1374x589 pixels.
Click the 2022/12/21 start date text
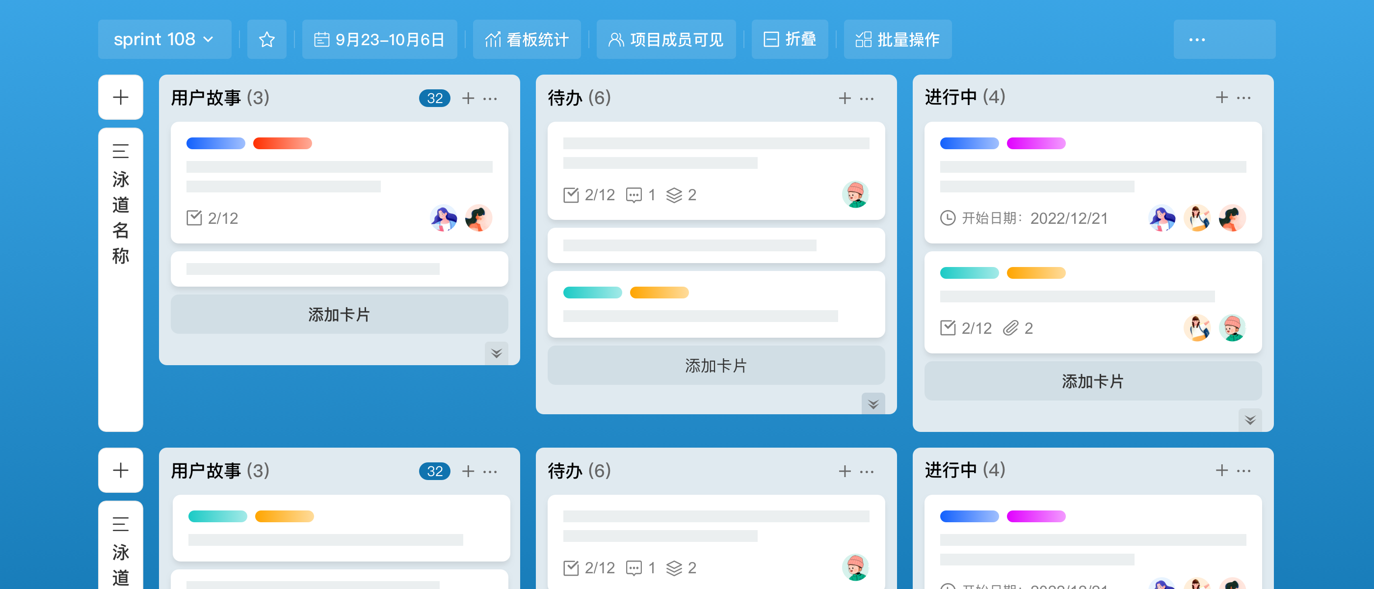pyautogui.click(x=1069, y=218)
